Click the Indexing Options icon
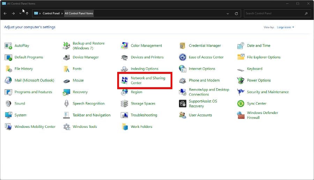This screenshot has height=180, width=314. pos(124,69)
